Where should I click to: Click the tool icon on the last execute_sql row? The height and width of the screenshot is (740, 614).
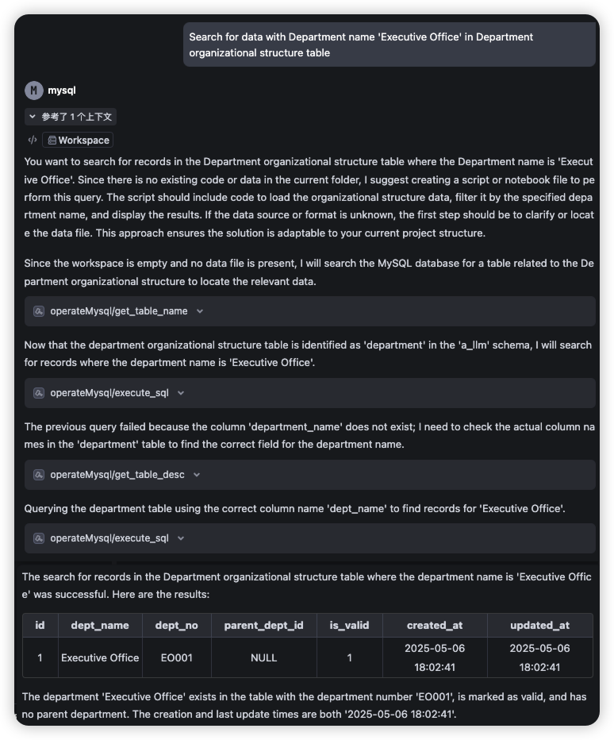(39, 538)
